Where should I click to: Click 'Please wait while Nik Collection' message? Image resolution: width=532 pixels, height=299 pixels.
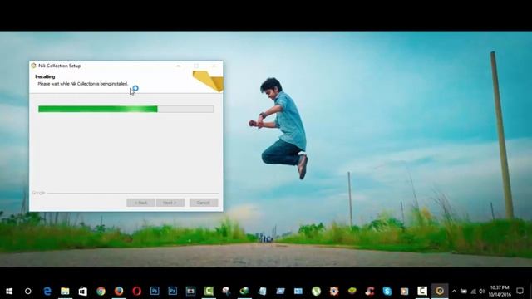83,84
